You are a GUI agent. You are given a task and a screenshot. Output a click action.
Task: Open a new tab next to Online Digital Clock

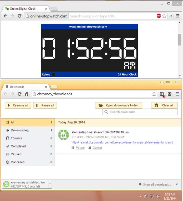coord(54,9)
